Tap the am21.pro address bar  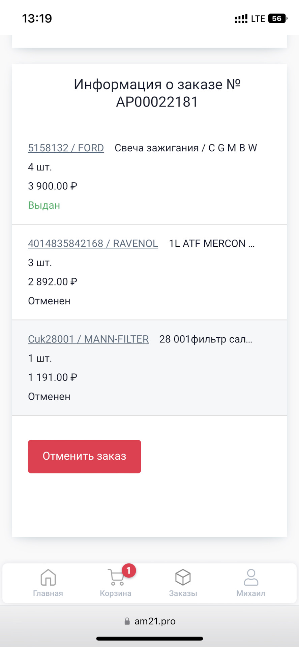pos(155,621)
